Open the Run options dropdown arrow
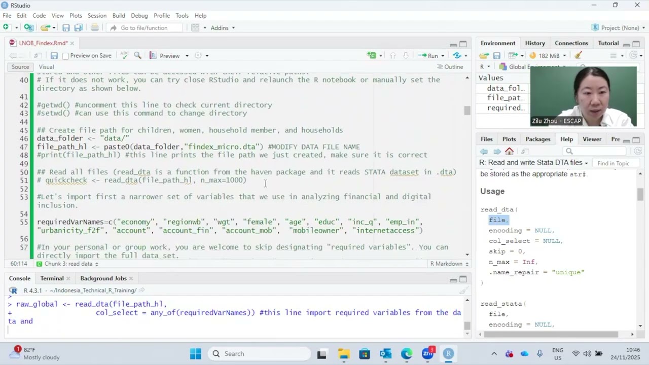Screen dimensions: 649x365 (443, 56)
